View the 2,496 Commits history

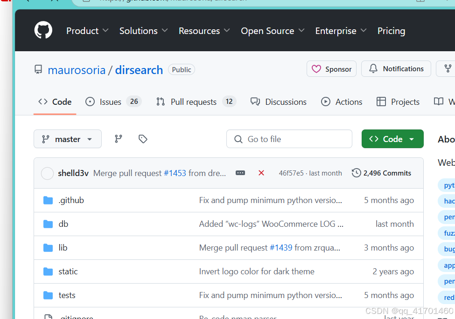coord(382,173)
